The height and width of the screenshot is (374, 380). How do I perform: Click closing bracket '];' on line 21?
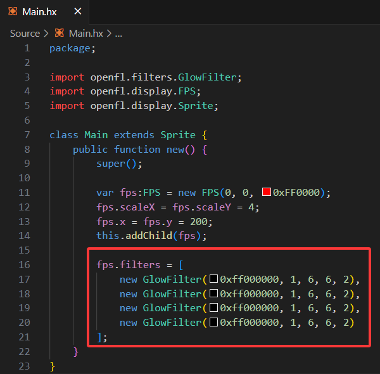click(x=102, y=337)
